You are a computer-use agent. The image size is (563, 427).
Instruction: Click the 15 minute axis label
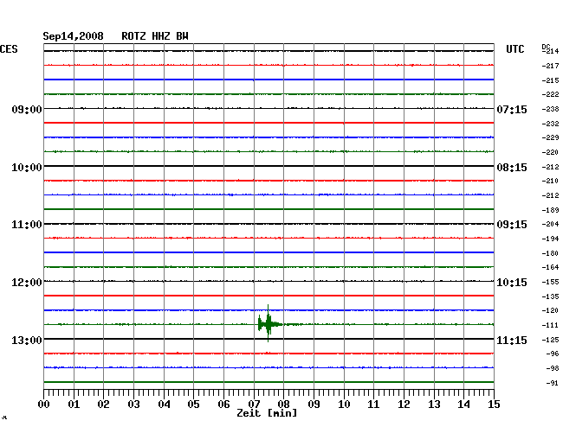[x=494, y=405]
